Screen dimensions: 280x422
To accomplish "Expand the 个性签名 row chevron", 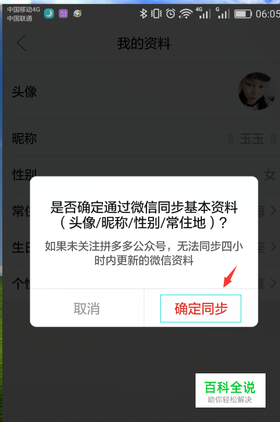I will pos(273,283).
